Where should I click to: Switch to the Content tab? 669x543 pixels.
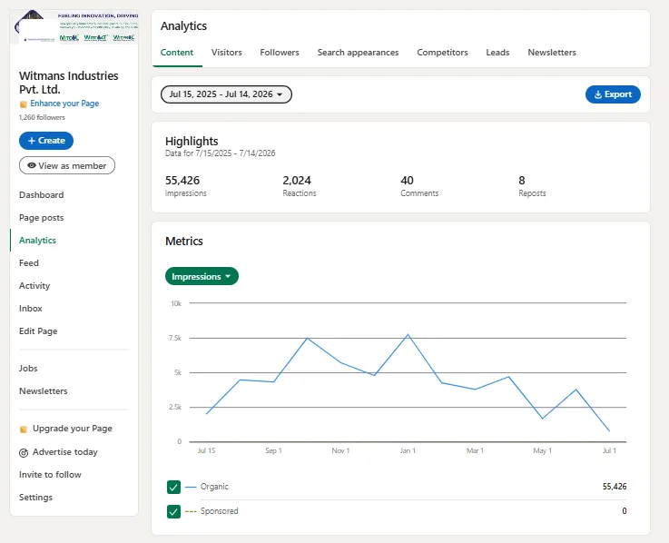pyautogui.click(x=177, y=53)
